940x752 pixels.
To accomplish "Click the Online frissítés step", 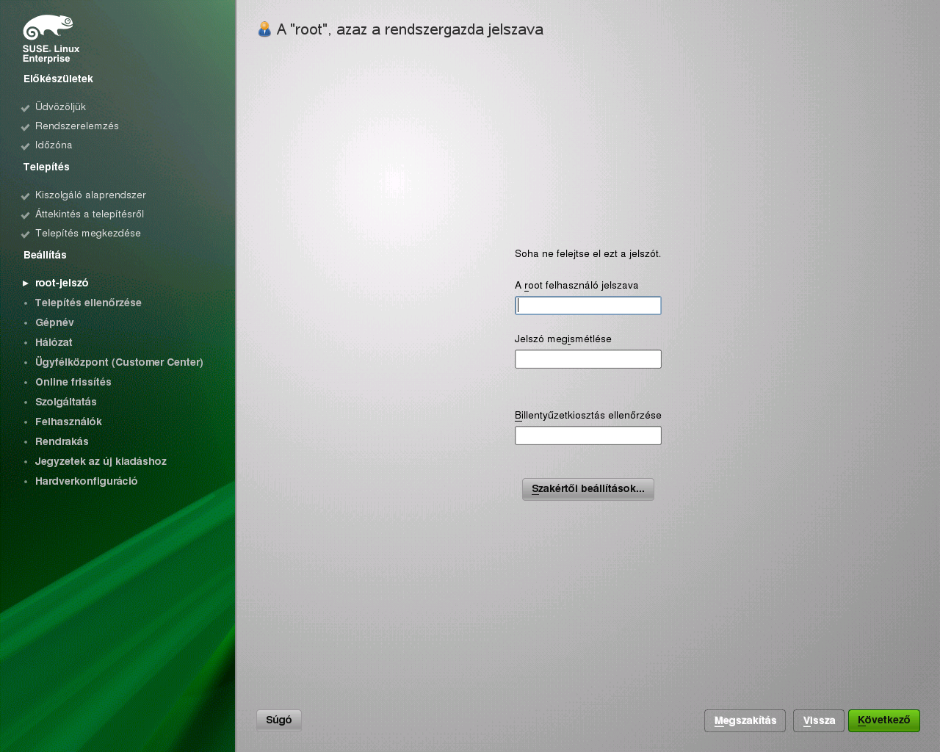I will [x=73, y=382].
